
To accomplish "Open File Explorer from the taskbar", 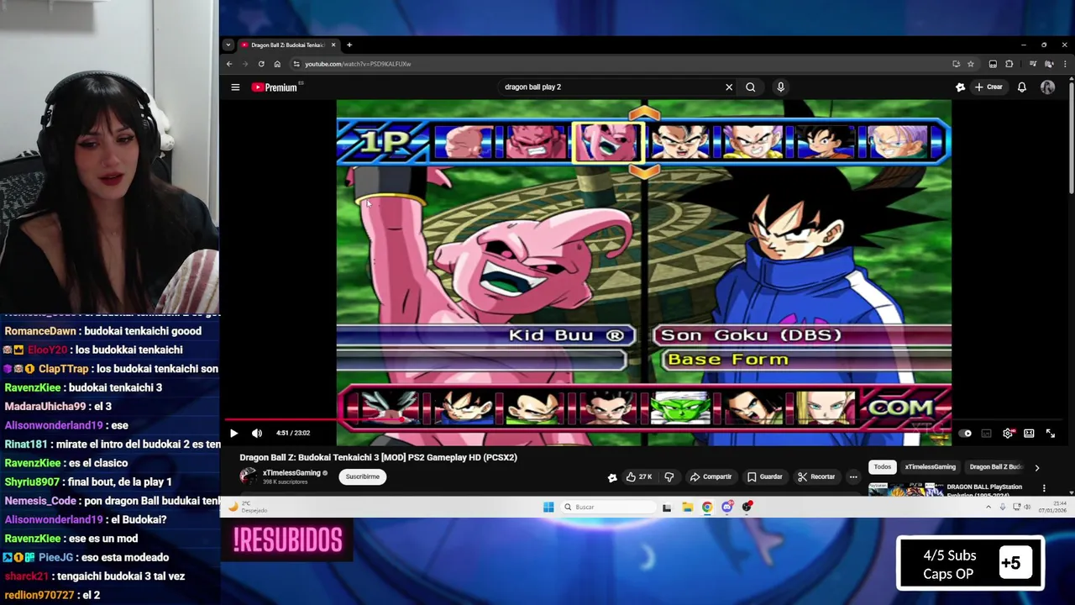I will (687, 507).
